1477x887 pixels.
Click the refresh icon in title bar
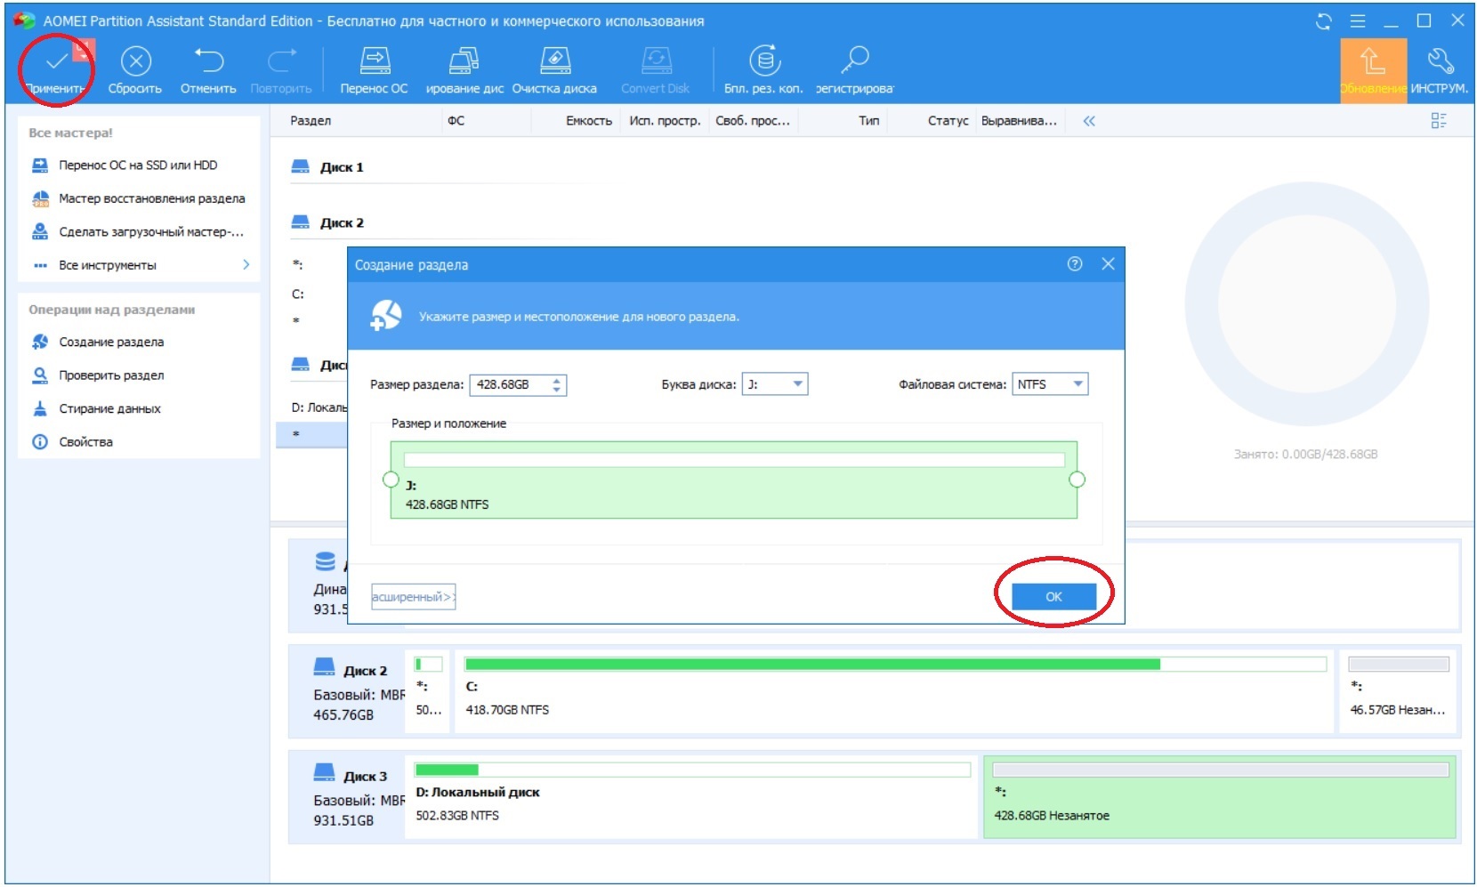tap(1324, 21)
